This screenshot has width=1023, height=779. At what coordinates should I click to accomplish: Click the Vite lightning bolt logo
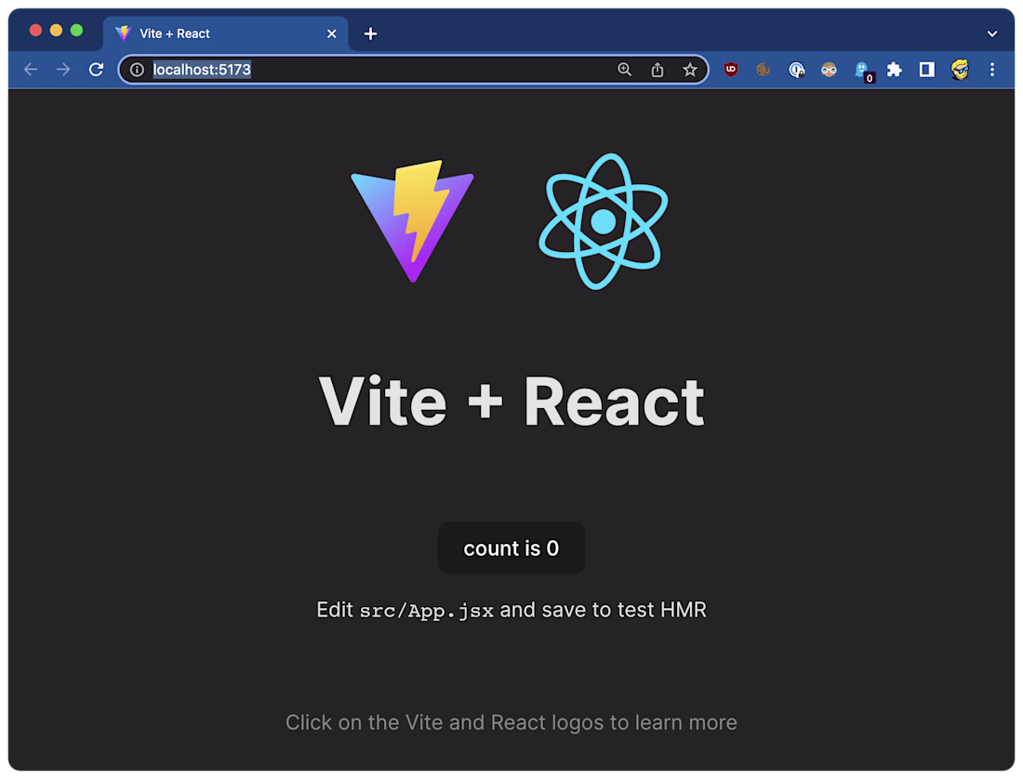[x=412, y=221]
